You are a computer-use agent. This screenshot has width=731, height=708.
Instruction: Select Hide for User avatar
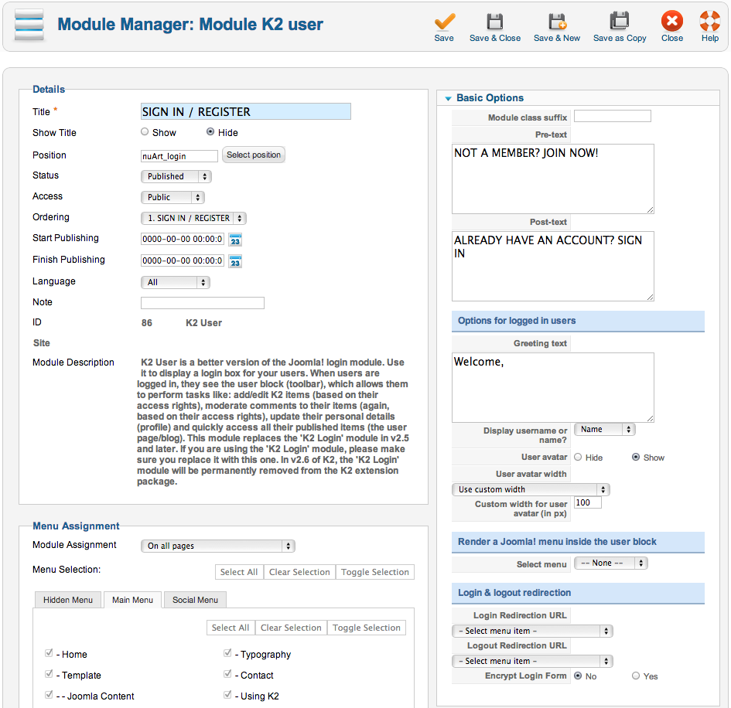point(578,457)
